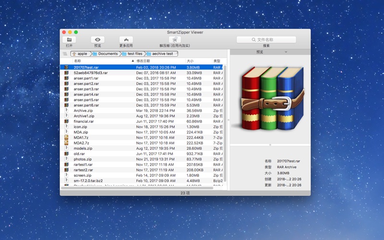Select the Archive1.zip entry

tap(84, 116)
